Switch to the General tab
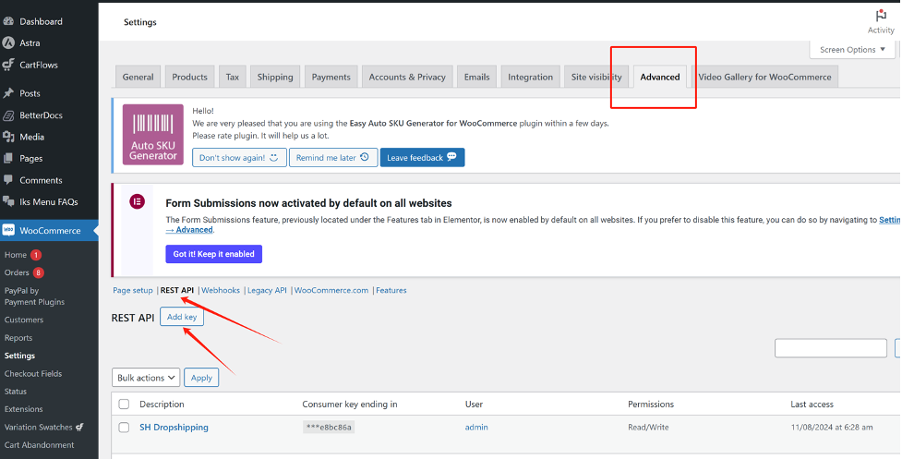 point(138,77)
